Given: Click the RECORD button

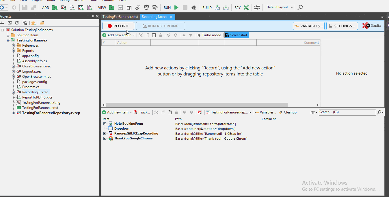Looking at the screenshot, I should pos(118,26).
